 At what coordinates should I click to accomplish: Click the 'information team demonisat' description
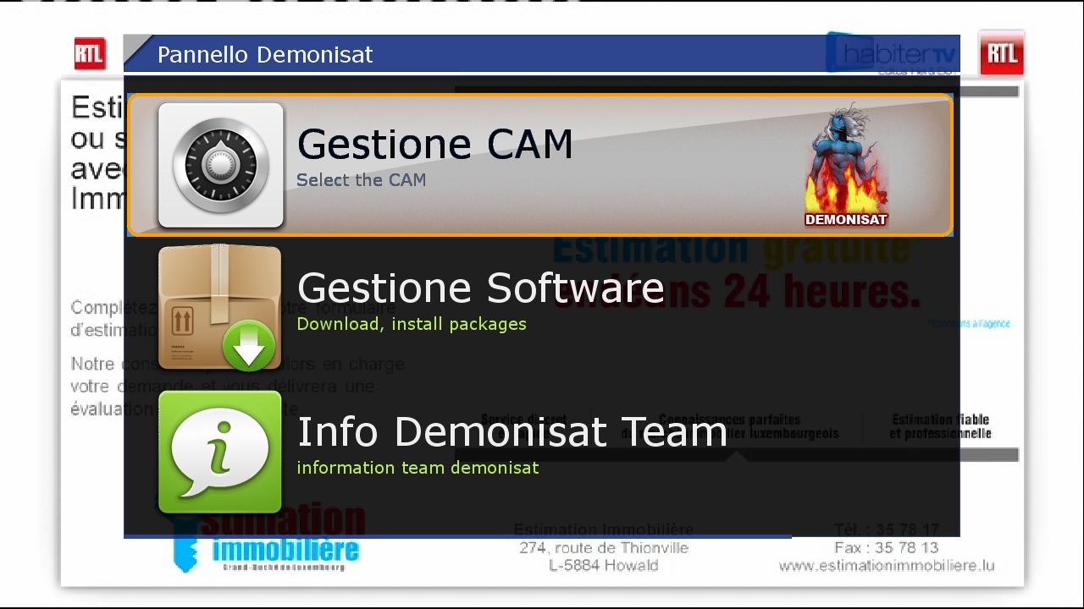pyautogui.click(x=418, y=468)
